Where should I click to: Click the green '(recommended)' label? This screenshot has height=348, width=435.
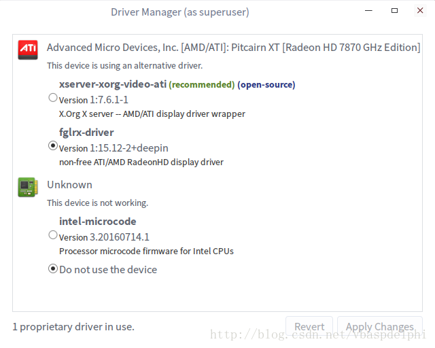coord(202,84)
